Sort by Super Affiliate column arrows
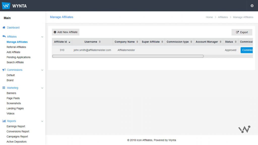The height and width of the screenshot is (145, 258). 162,42
